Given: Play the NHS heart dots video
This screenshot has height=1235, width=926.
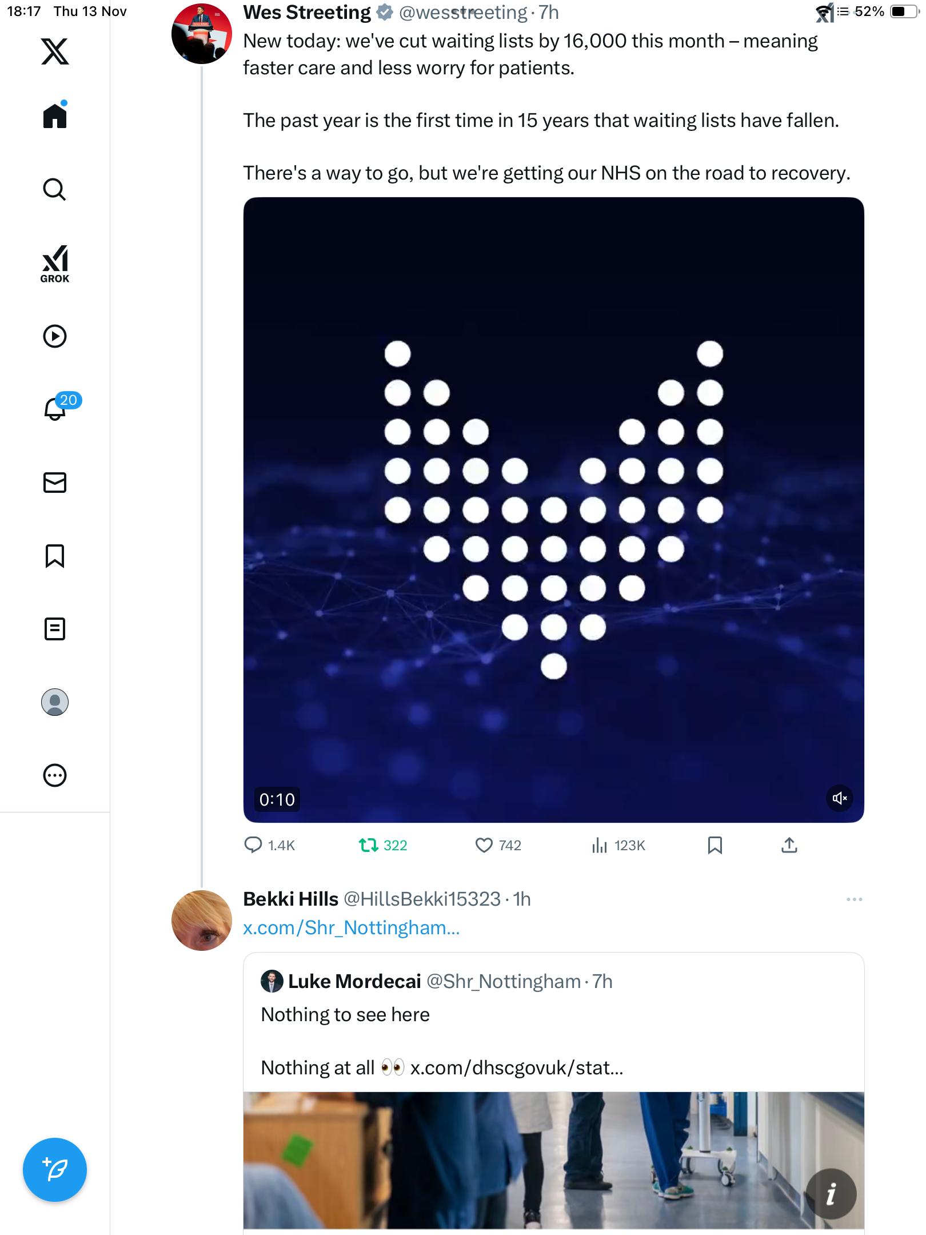Looking at the screenshot, I should 553,510.
